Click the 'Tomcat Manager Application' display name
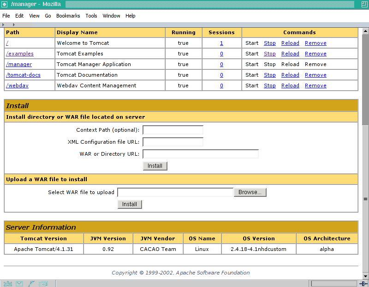 [x=94, y=64]
